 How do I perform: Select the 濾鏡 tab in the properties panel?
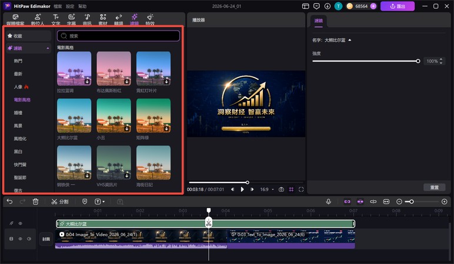click(x=319, y=21)
